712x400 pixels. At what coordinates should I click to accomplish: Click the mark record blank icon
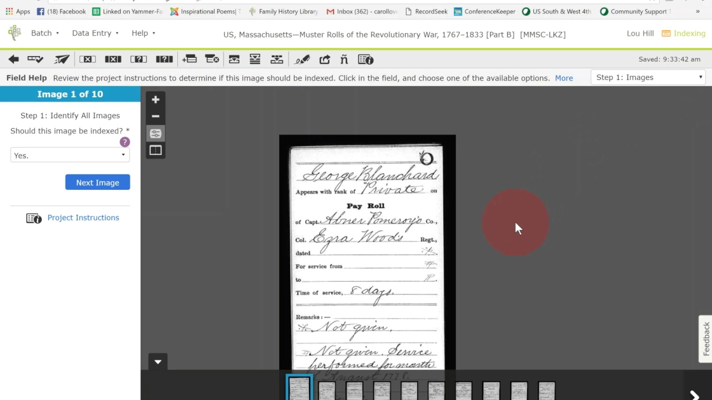coord(113,59)
